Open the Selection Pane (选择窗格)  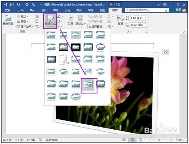point(95,27)
